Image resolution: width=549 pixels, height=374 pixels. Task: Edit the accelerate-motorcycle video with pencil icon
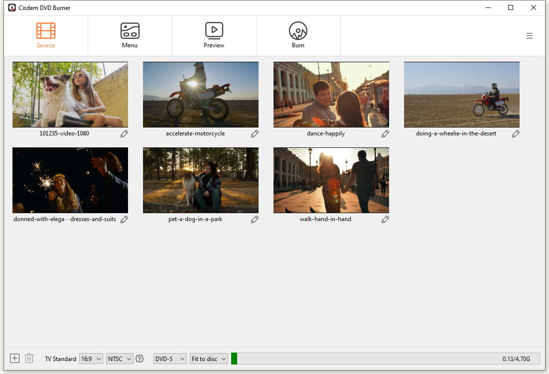point(255,134)
